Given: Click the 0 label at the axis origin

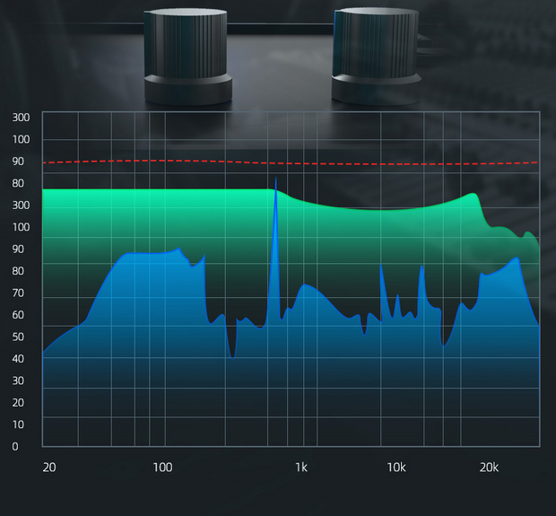Looking at the screenshot, I should pyautogui.click(x=15, y=446).
